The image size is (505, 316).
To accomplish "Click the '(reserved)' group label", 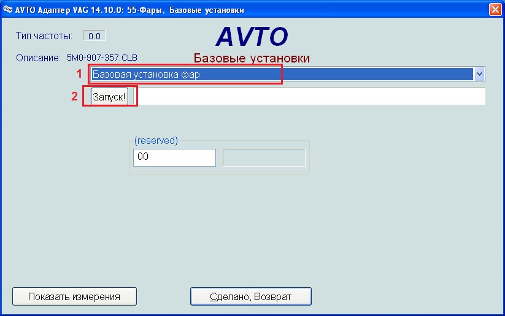I will tap(156, 140).
